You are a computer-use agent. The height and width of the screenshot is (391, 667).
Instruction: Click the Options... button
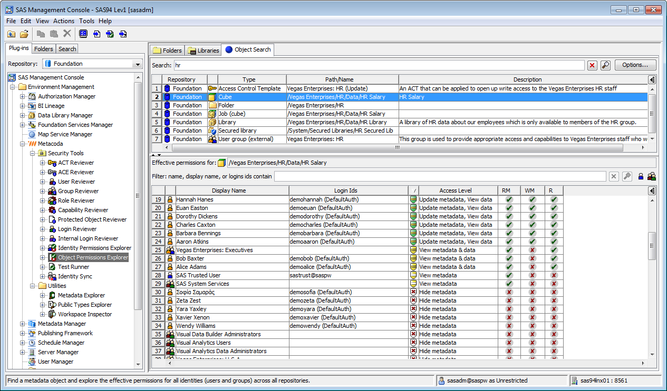click(x=635, y=65)
